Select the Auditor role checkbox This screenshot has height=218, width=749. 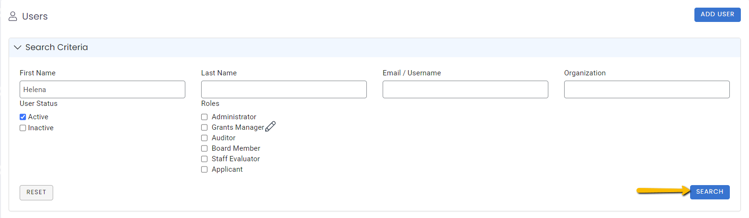coord(204,138)
